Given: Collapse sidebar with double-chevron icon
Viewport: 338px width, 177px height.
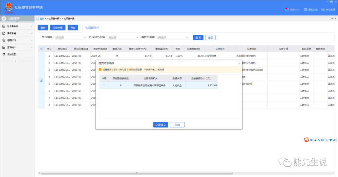Looking at the screenshot, I should point(15,61).
